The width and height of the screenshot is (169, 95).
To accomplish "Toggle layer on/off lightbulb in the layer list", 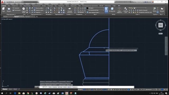I will coord(129,8).
